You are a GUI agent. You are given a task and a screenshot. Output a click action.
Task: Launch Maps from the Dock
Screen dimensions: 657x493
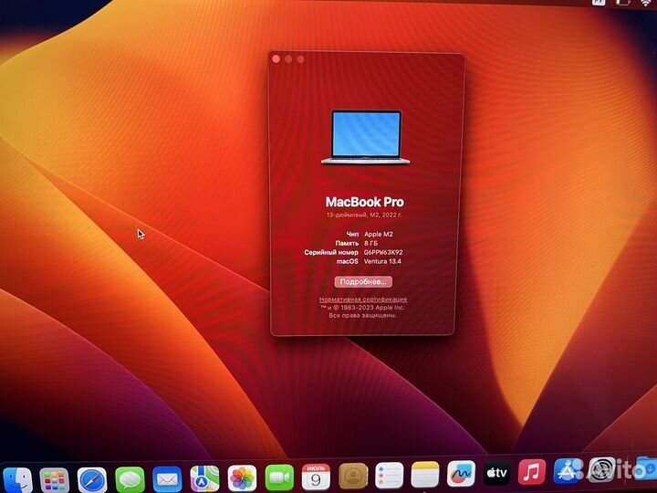[x=204, y=478]
